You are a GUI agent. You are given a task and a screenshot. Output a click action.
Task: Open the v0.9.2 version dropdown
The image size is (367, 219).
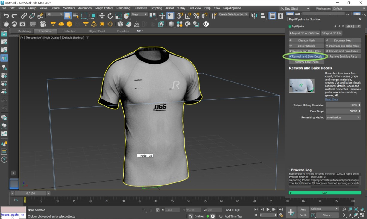tap(354, 26)
